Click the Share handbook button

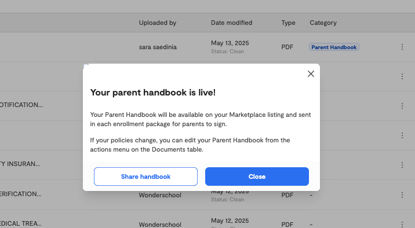point(145,176)
